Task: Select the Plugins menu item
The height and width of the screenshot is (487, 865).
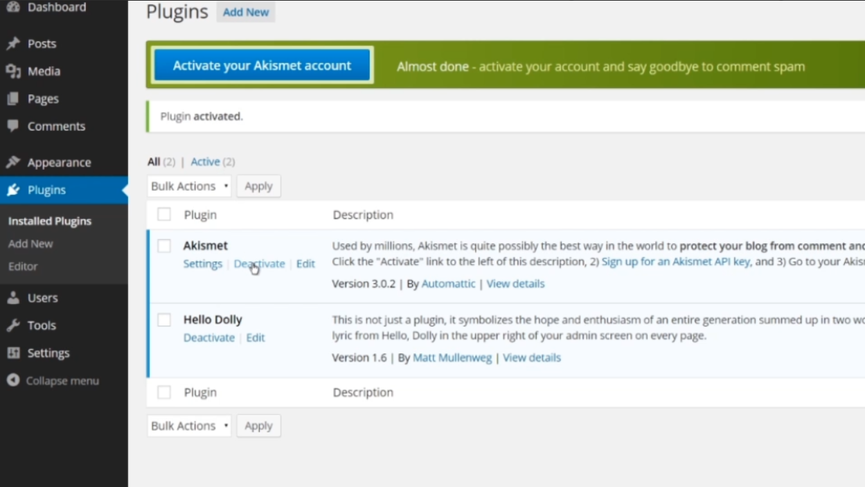Action: click(64, 190)
